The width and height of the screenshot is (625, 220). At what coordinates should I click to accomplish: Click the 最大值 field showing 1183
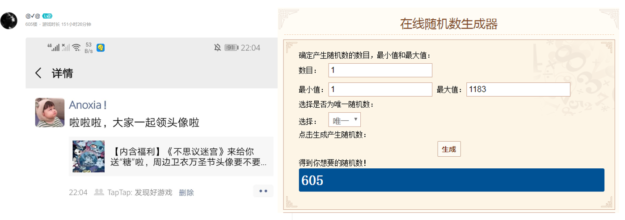(518, 90)
